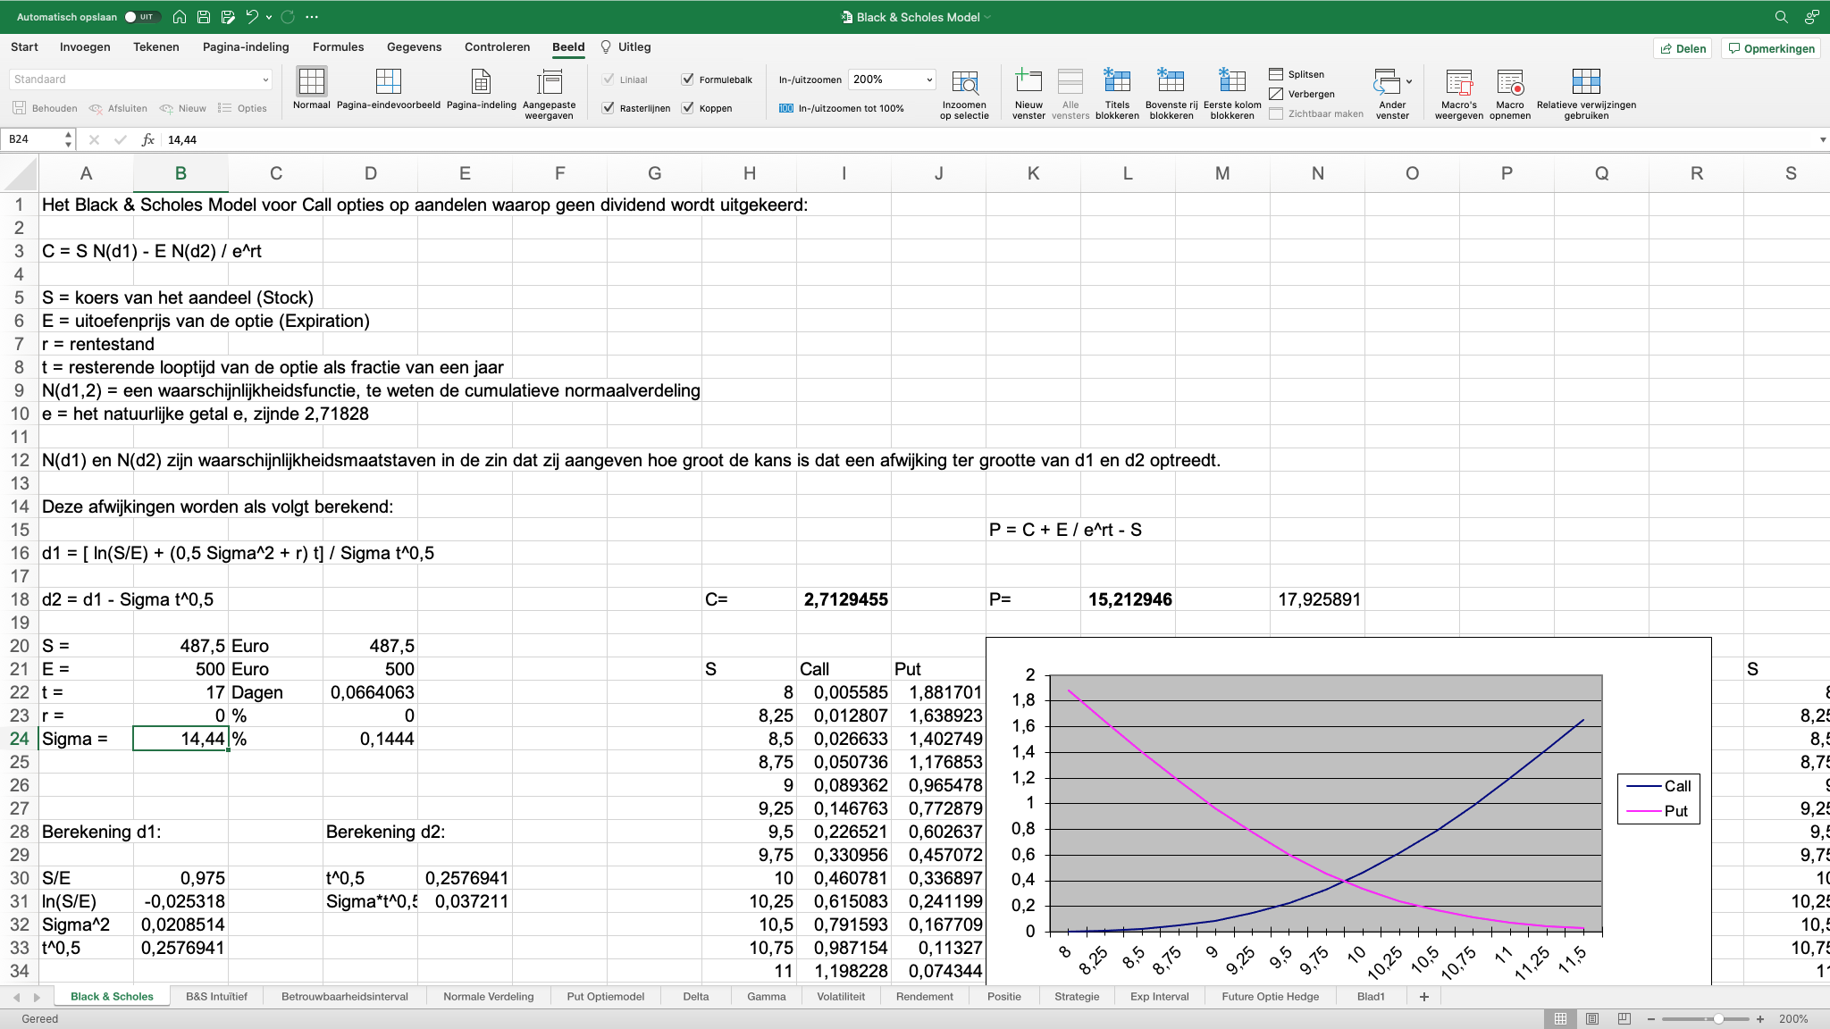
Task: Uncheck the Formulebalk checkbox
Action: 688,79
